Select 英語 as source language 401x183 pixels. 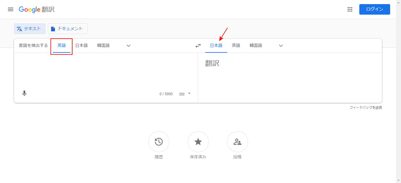pyautogui.click(x=62, y=46)
